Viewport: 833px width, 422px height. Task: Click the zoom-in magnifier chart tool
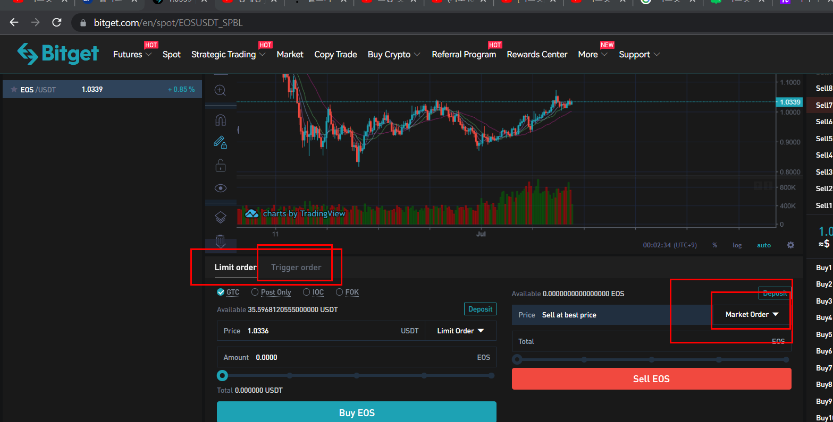click(x=220, y=90)
